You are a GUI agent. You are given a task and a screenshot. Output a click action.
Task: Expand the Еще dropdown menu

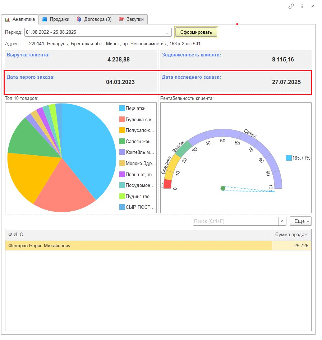tap(300, 221)
